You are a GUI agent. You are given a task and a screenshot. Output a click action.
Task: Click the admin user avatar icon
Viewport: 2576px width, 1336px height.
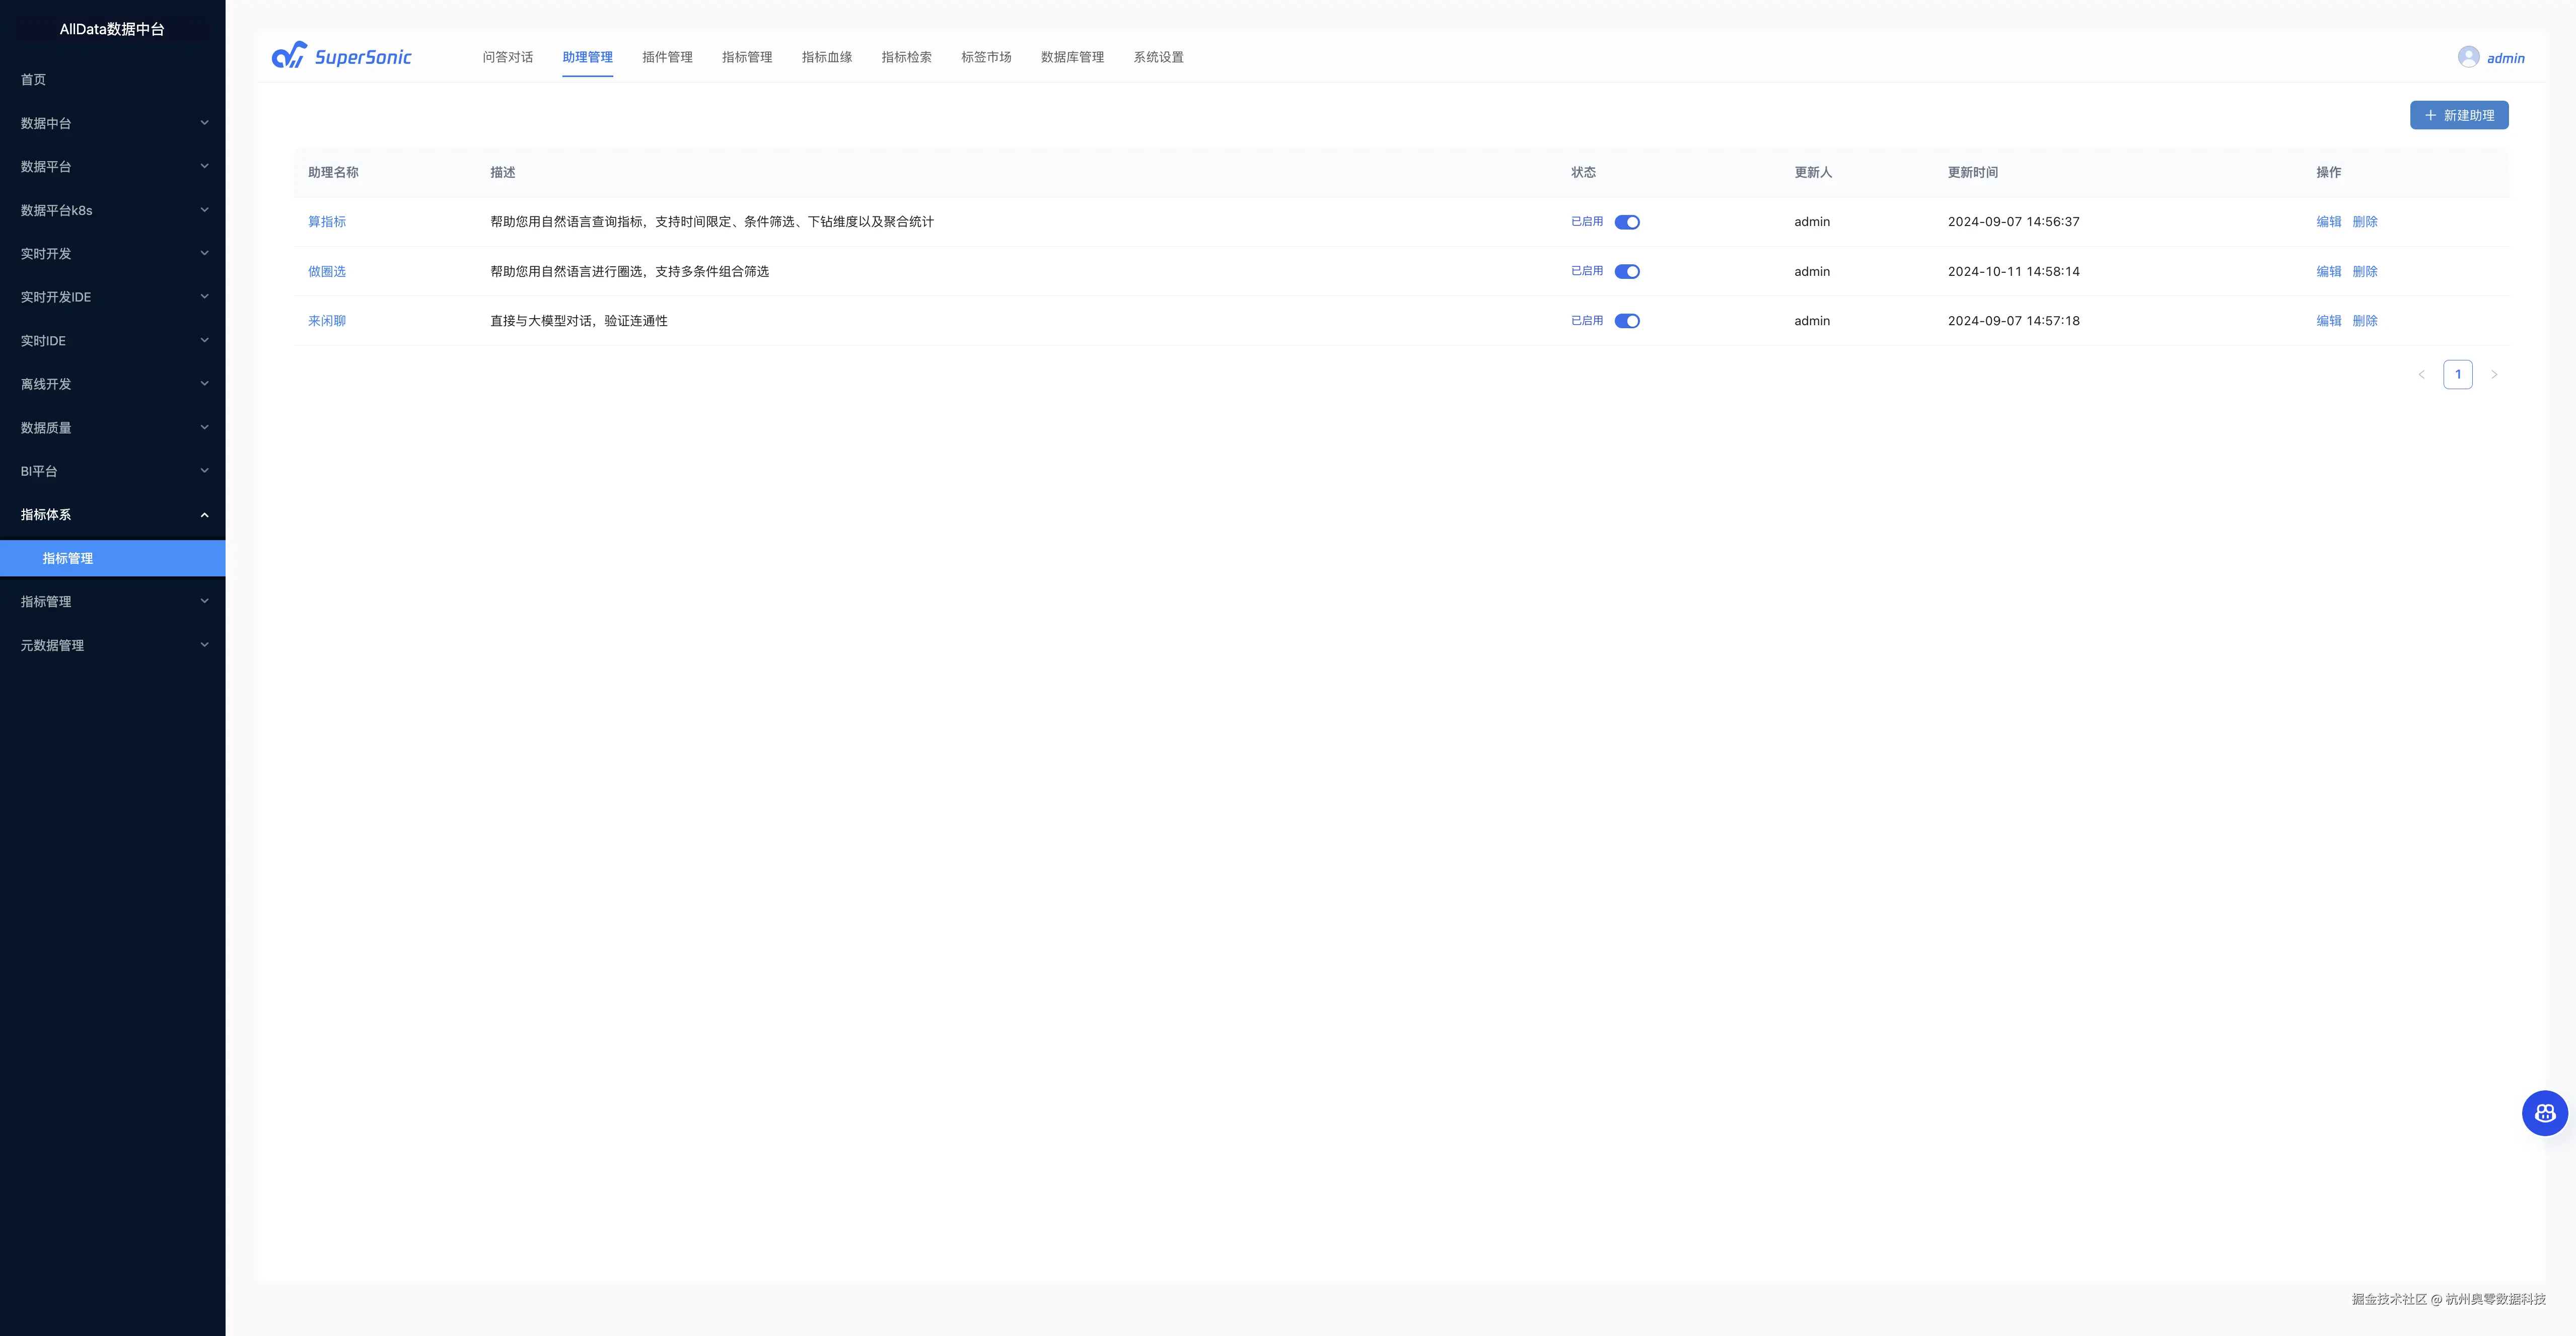[2468, 57]
